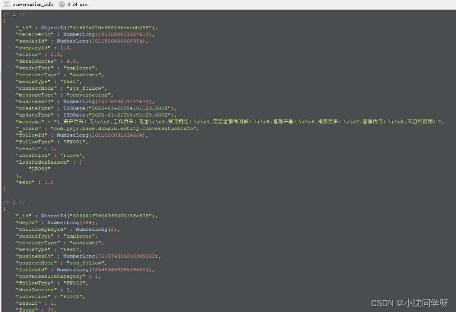
Task: Click the childCompanyId NumberLong(2) line
Action: [68, 229]
